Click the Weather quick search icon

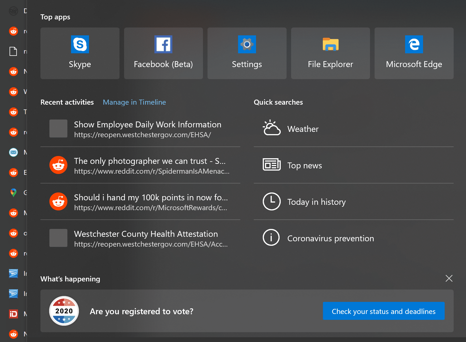pos(271,128)
